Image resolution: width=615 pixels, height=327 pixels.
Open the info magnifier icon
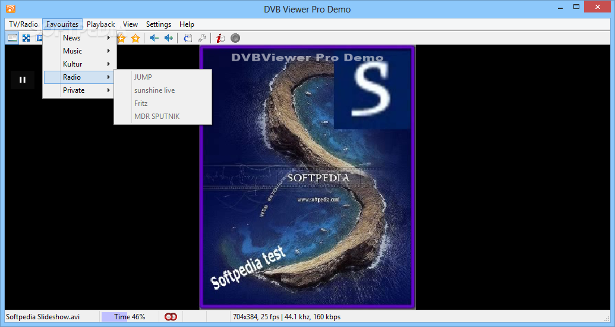point(220,38)
